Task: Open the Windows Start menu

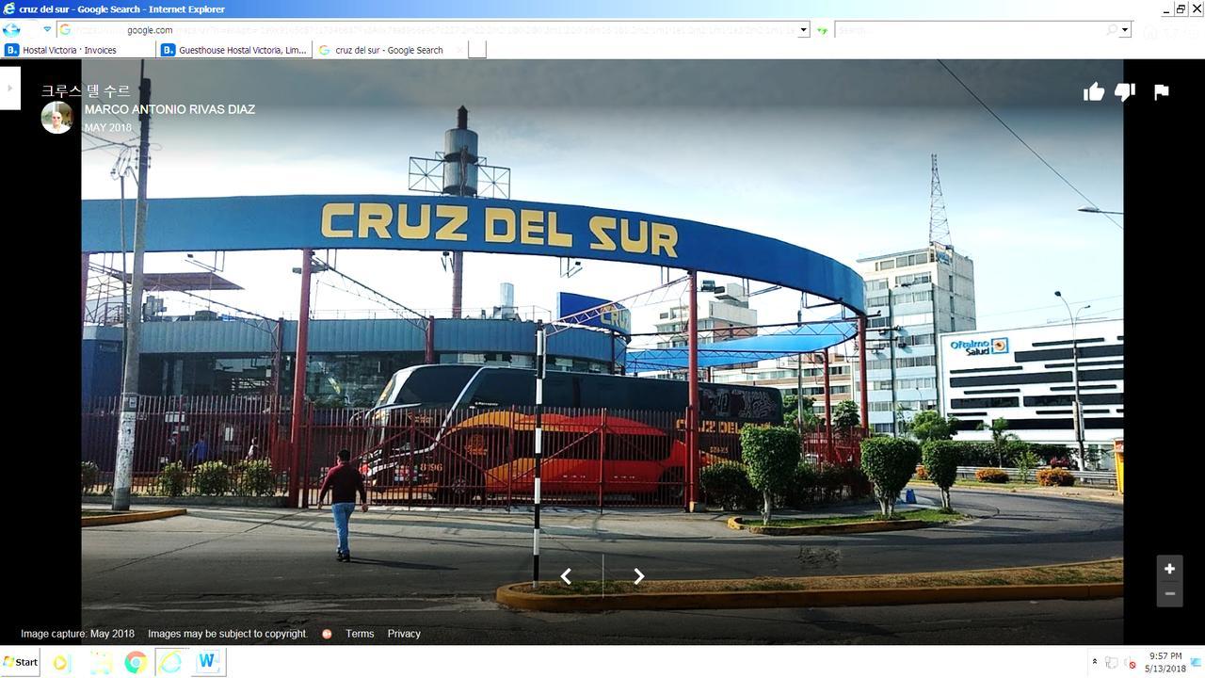Action: click(20, 662)
